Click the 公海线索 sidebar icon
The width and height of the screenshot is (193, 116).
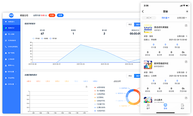(6, 59)
